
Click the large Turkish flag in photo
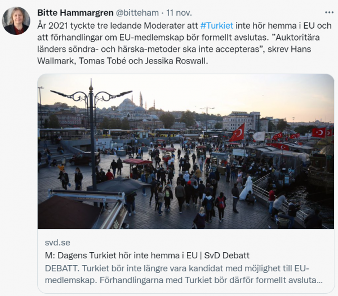click(237, 133)
